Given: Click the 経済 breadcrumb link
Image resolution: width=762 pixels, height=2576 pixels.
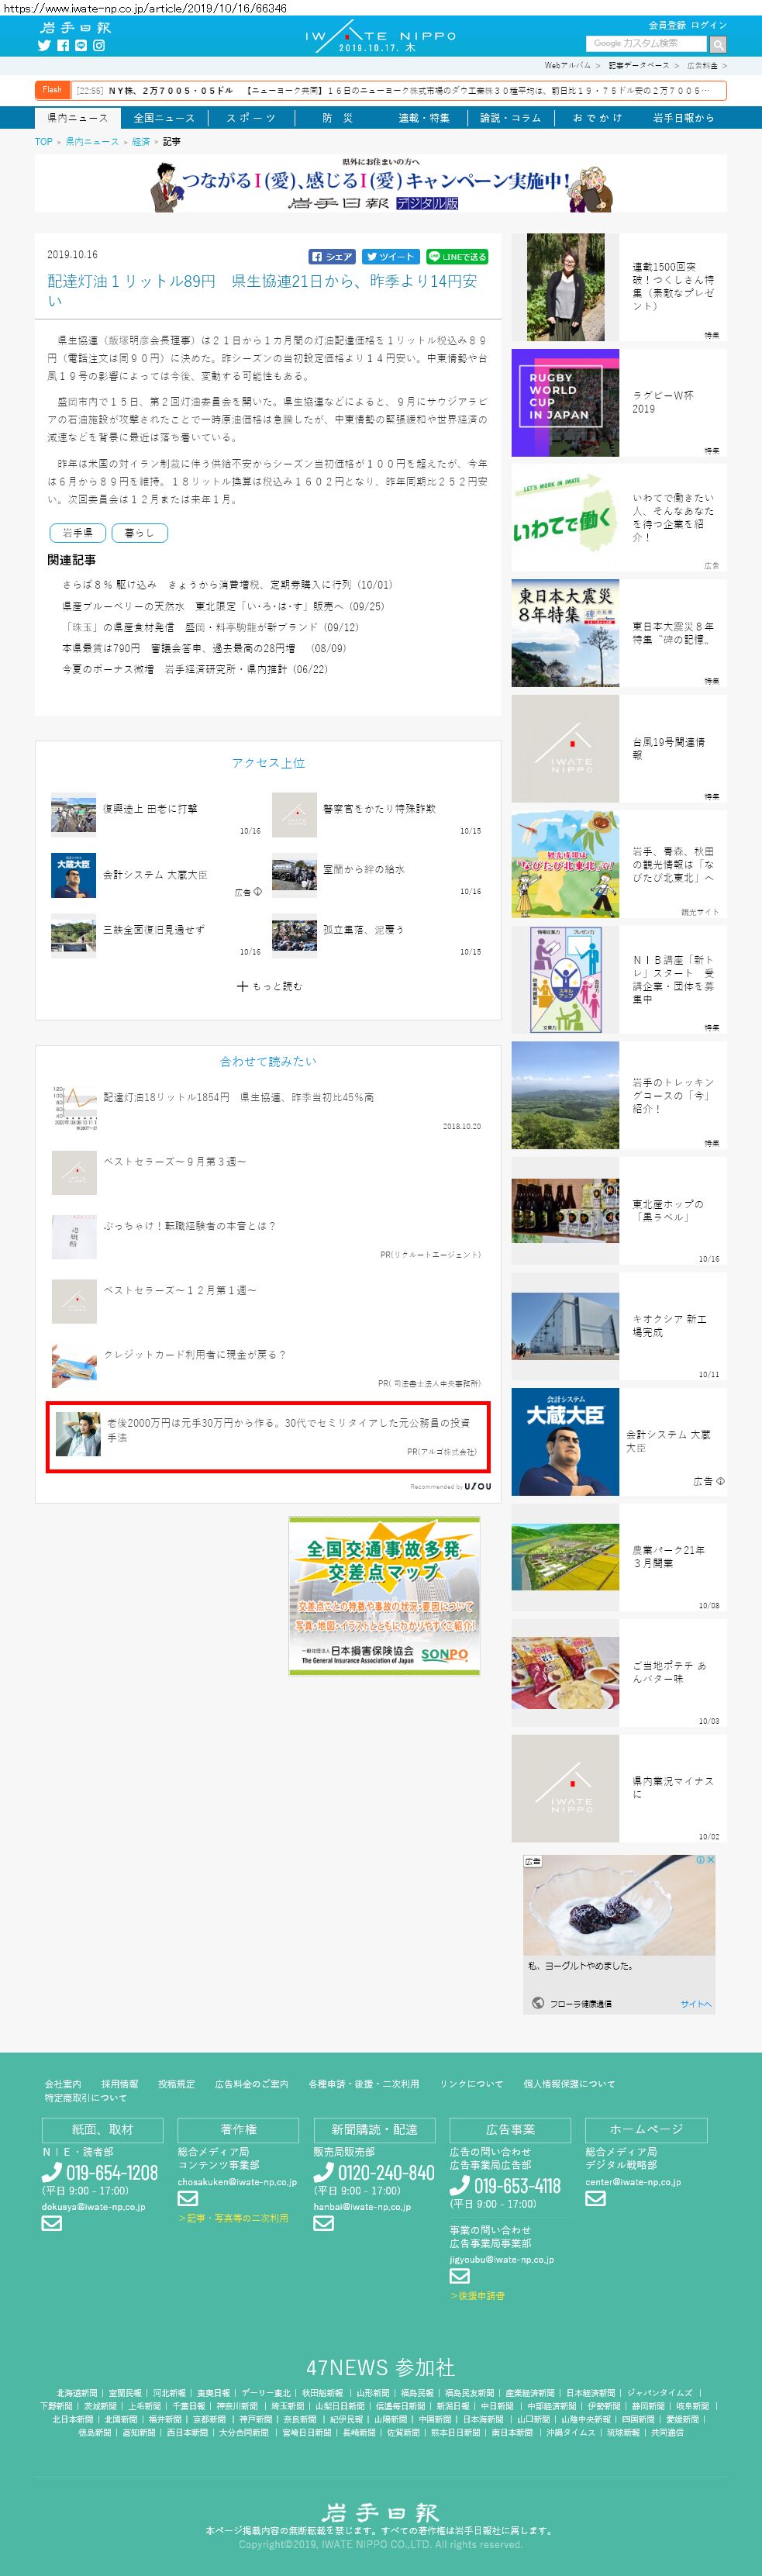Looking at the screenshot, I should pyautogui.click(x=141, y=142).
